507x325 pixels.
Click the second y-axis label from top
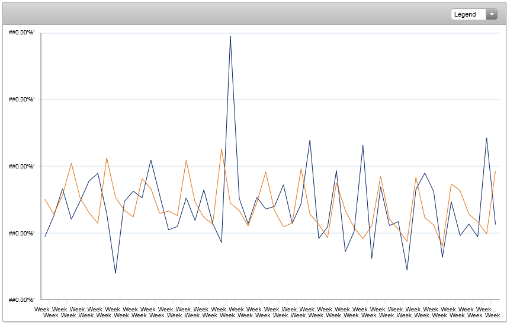click(x=21, y=100)
